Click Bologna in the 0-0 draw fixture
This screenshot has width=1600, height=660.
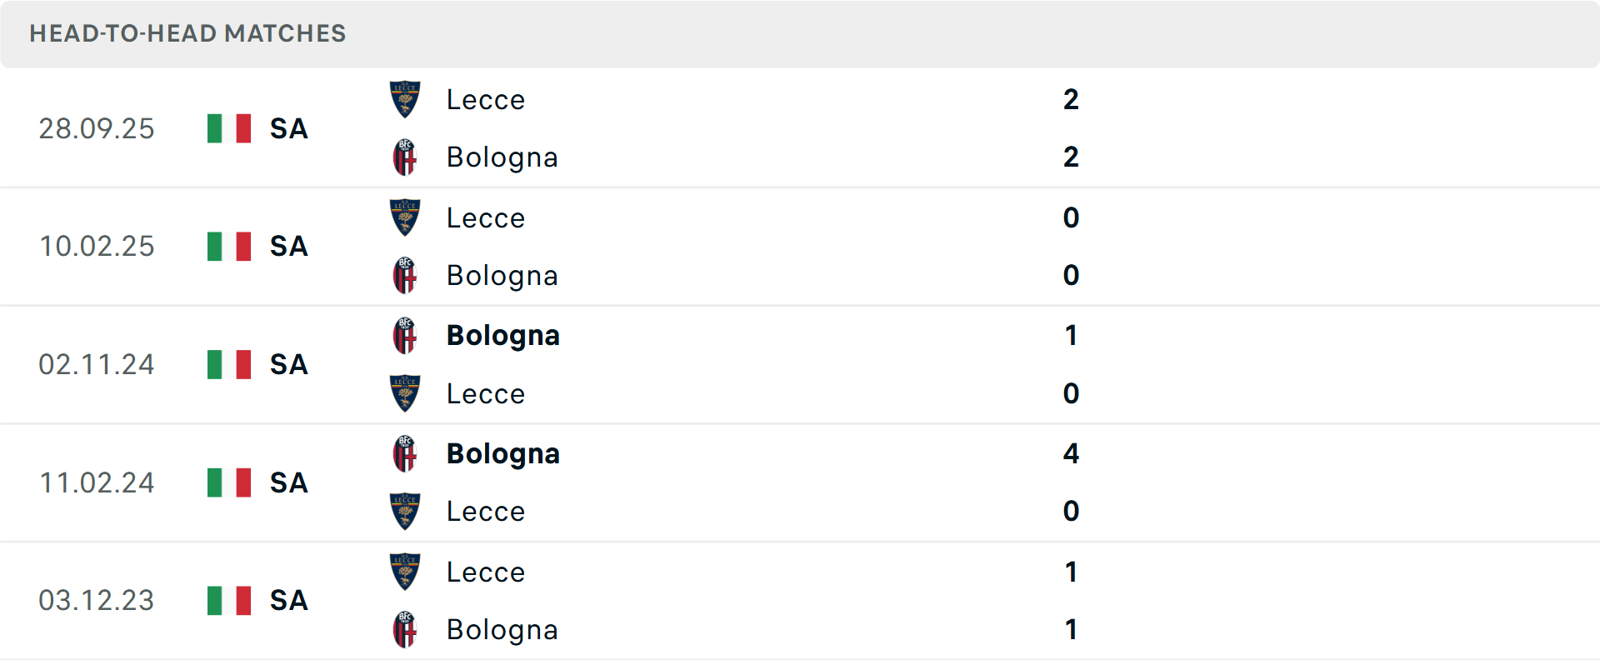[502, 275]
